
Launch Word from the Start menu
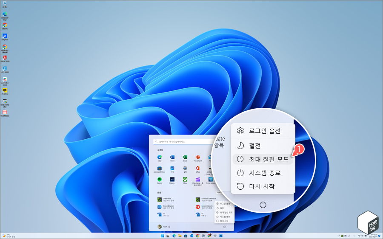tap(172, 158)
